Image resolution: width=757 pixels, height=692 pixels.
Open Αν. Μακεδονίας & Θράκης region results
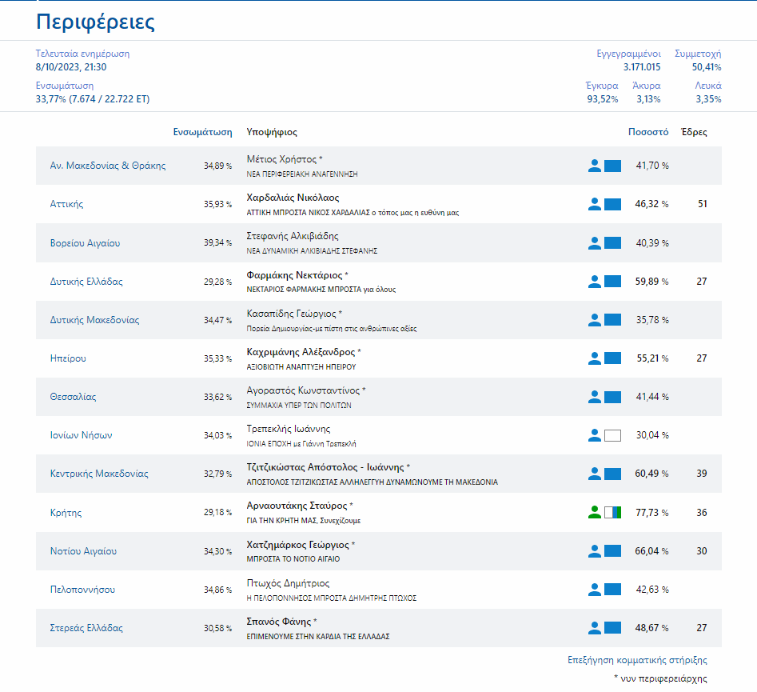(x=107, y=166)
